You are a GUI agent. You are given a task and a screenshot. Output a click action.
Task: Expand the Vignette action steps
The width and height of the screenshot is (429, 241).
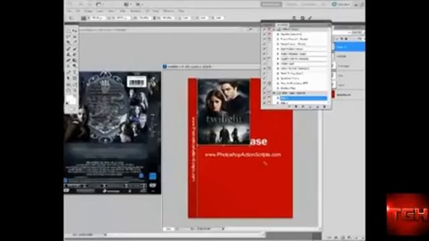tap(278, 34)
